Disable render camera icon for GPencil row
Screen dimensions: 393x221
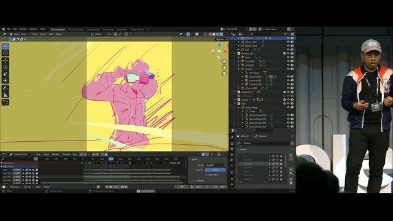tap(292, 38)
